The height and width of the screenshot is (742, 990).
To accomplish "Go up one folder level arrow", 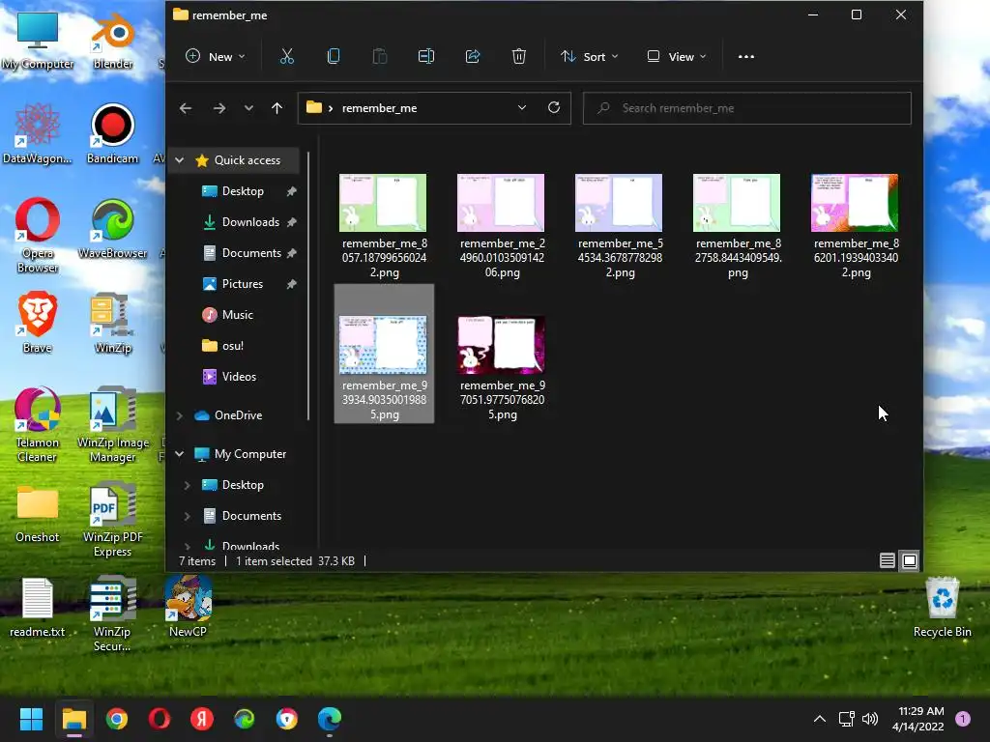I will pos(277,108).
